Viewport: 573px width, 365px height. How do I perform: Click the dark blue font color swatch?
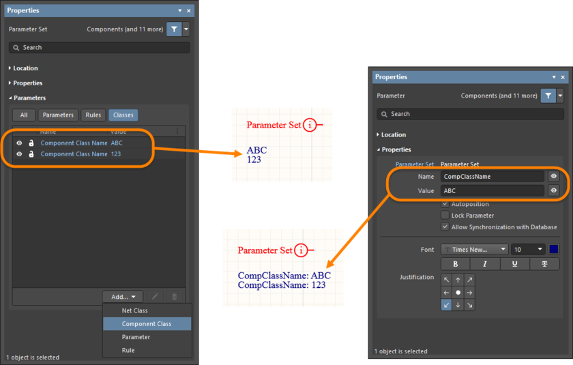coord(553,250)
